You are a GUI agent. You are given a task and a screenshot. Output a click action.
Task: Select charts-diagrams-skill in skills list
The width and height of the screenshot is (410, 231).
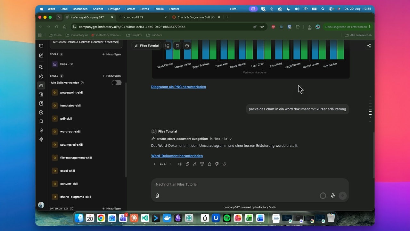coord(76,197)
